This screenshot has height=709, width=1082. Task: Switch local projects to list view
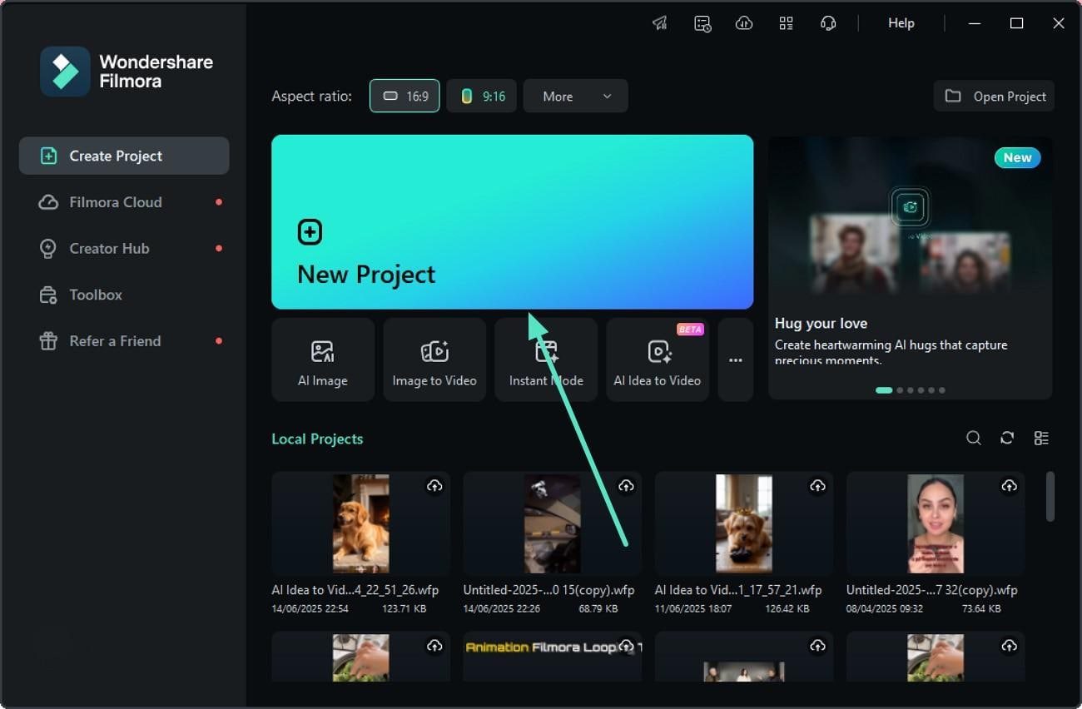pyautogui.click(x=1041, y=438)
